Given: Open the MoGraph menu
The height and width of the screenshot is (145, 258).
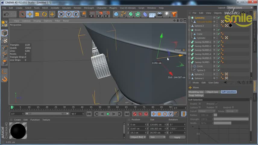Looking at the screenshot, I should point(89,8).
